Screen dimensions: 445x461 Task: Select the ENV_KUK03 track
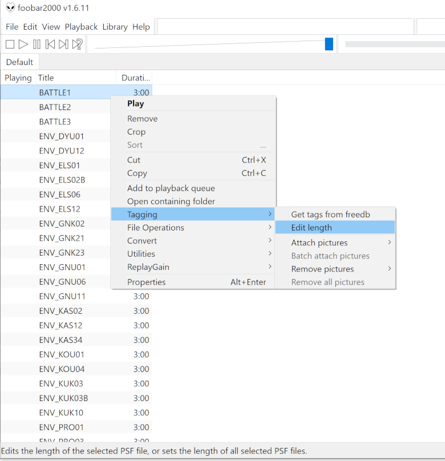76,383
